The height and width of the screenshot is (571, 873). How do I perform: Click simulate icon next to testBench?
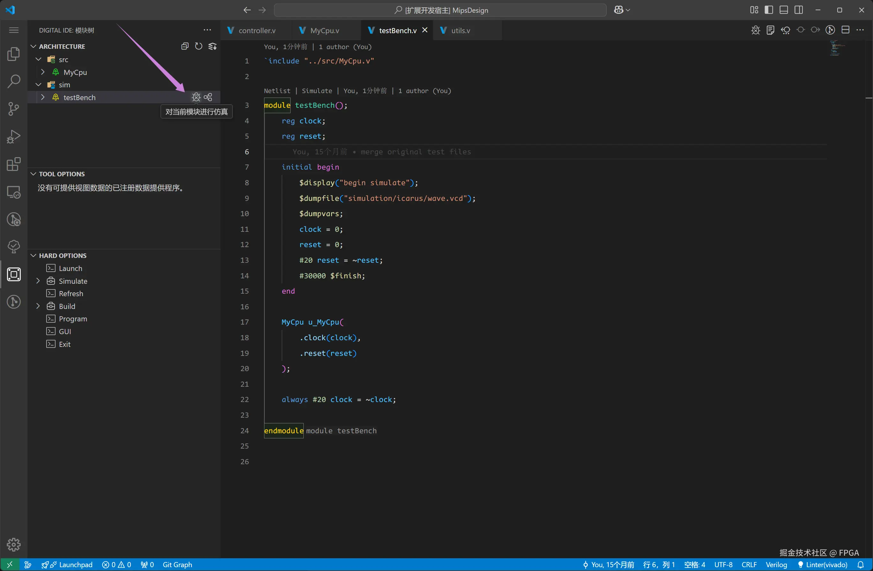coord(196,97)
